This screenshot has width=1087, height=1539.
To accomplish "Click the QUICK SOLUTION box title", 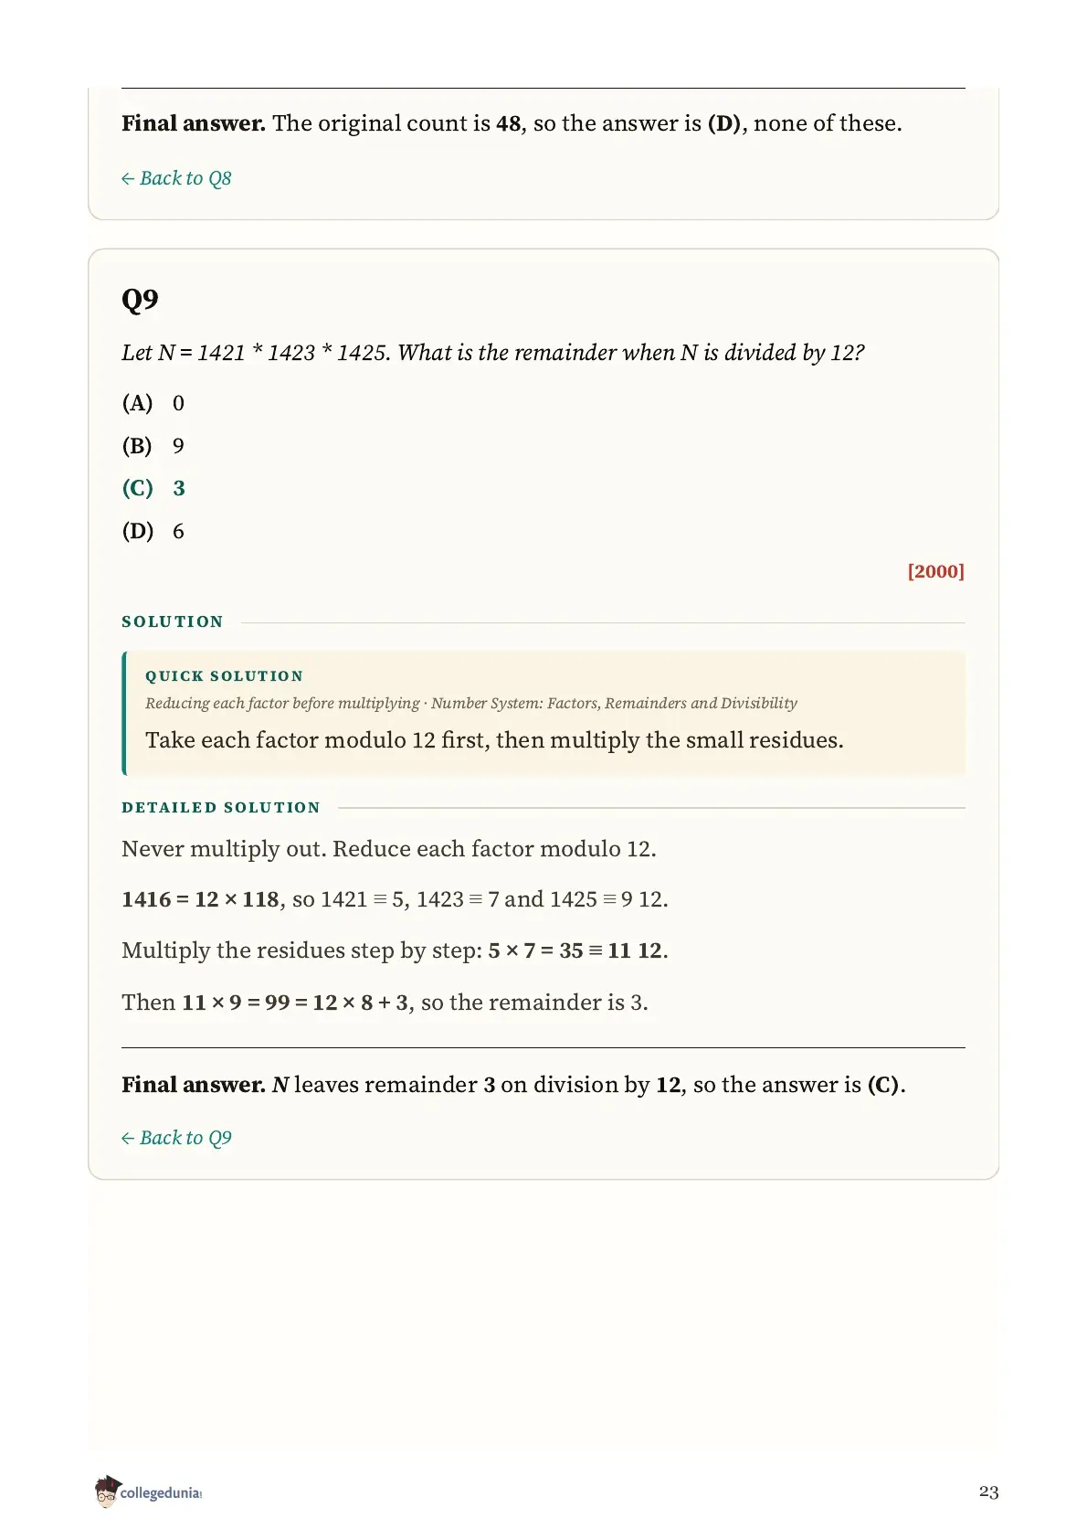I will pyautogui.click(x=224, y=676).
